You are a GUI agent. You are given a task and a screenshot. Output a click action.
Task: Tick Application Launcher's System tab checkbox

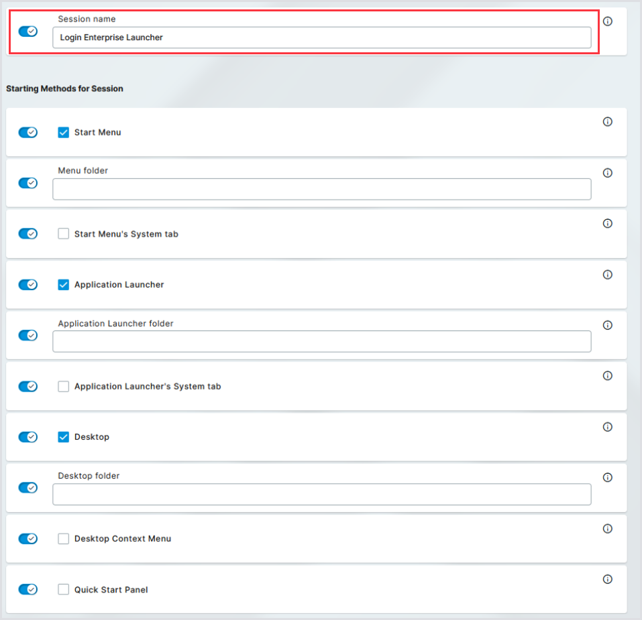(x=64, y=387)
